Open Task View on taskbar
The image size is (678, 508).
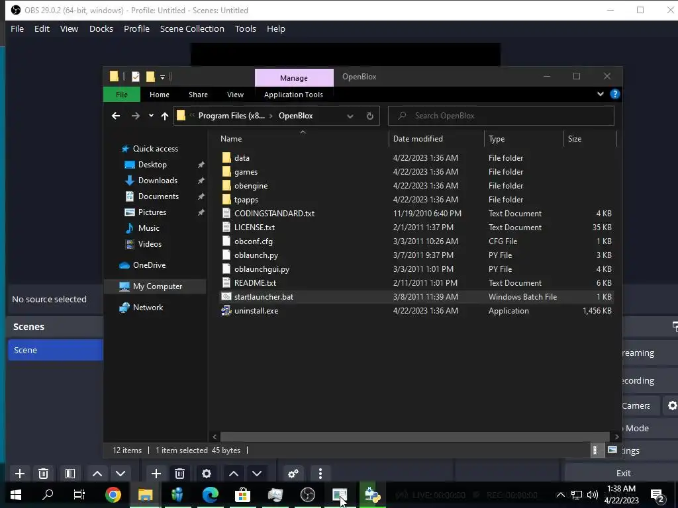pyautogui.click(x=79, y=495)
